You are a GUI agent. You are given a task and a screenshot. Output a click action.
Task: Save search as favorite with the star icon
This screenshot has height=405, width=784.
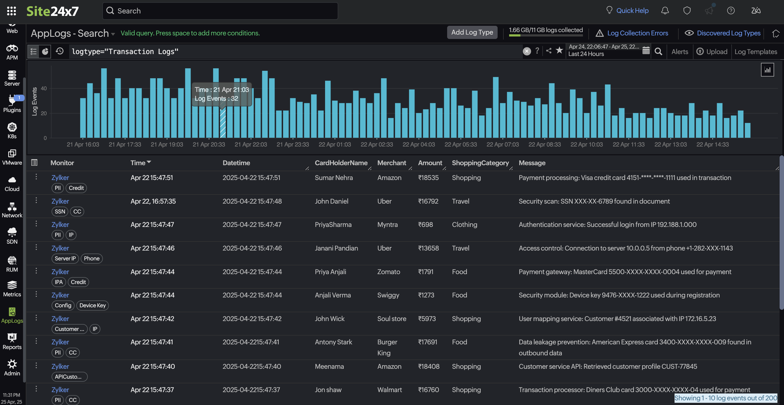point(559,51)
